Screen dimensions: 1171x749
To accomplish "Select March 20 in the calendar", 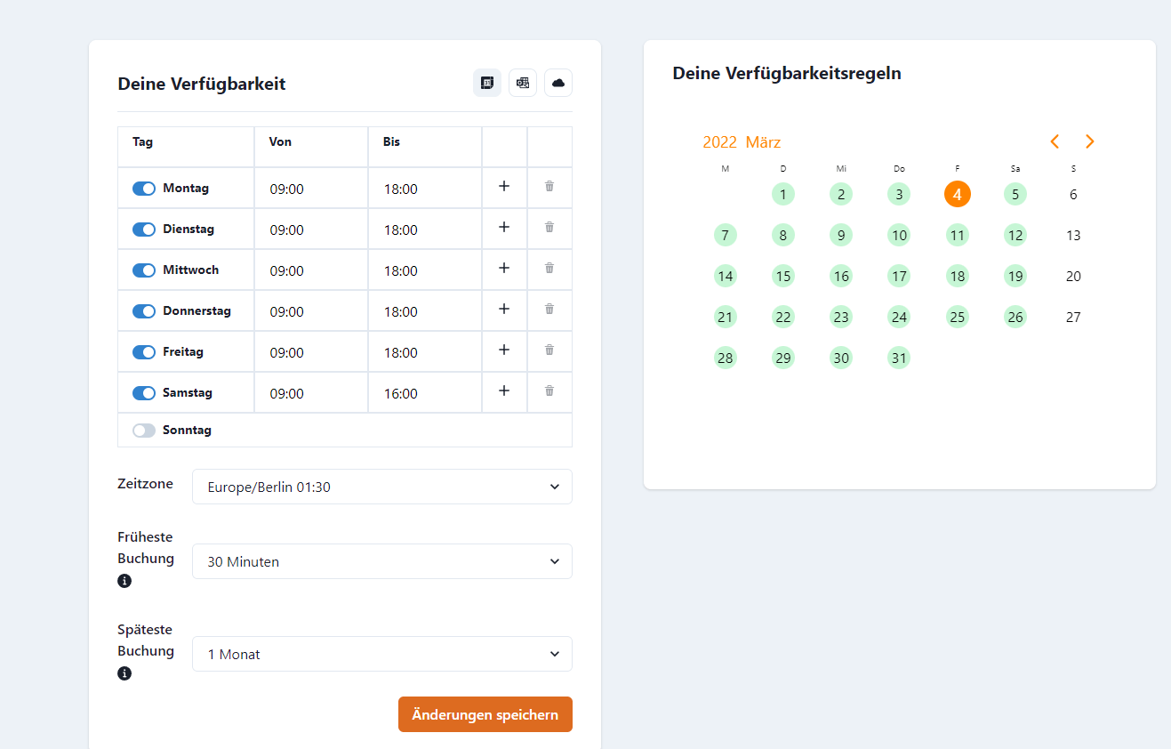I will [x=1073, y=276].
